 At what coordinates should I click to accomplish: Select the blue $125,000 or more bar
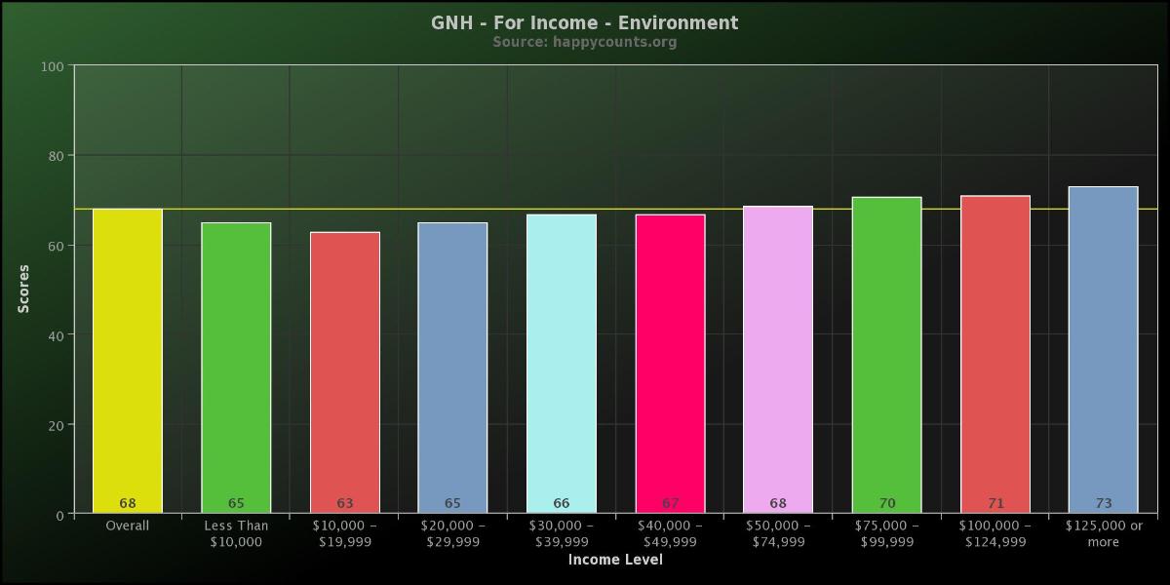coord(1104,350)
